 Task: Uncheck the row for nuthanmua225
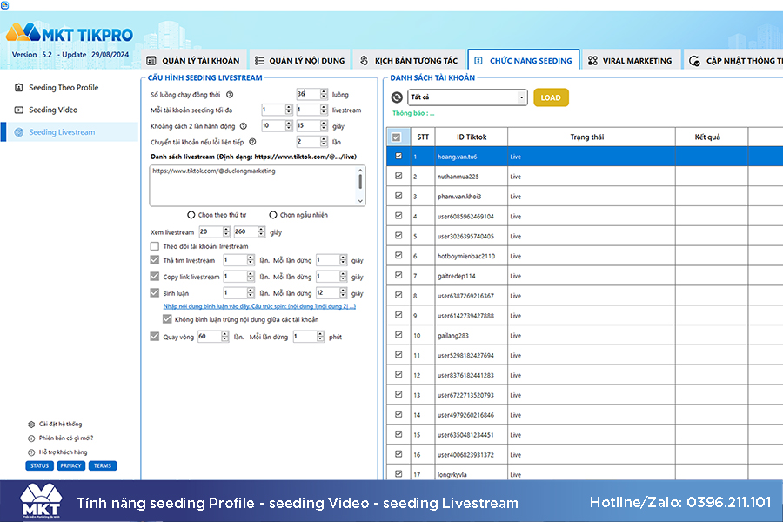[398, 176]
